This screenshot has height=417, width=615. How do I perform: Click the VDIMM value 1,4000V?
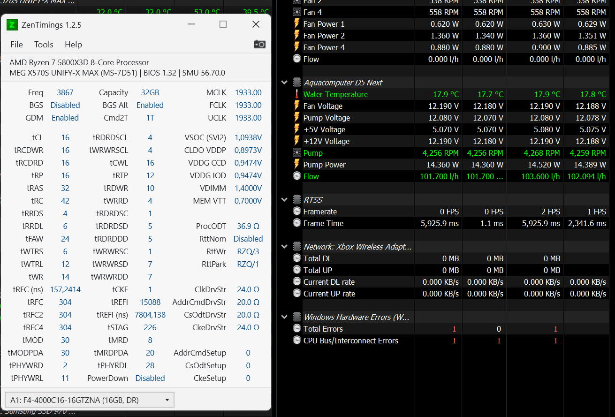pos(248,188)
